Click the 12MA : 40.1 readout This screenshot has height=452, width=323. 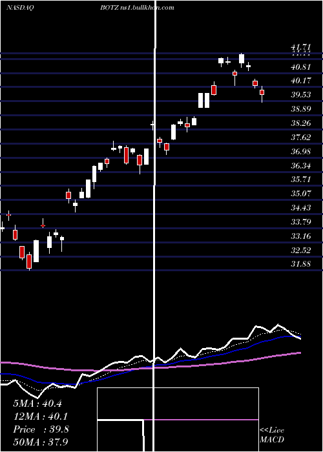(x=41, y=416)
